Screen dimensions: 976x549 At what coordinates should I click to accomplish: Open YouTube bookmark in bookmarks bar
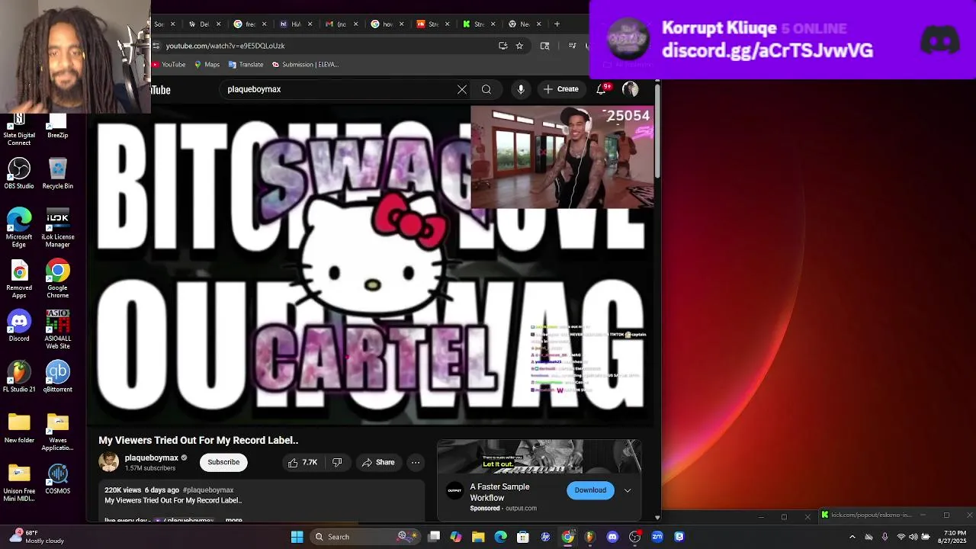(x=169, y=65)
